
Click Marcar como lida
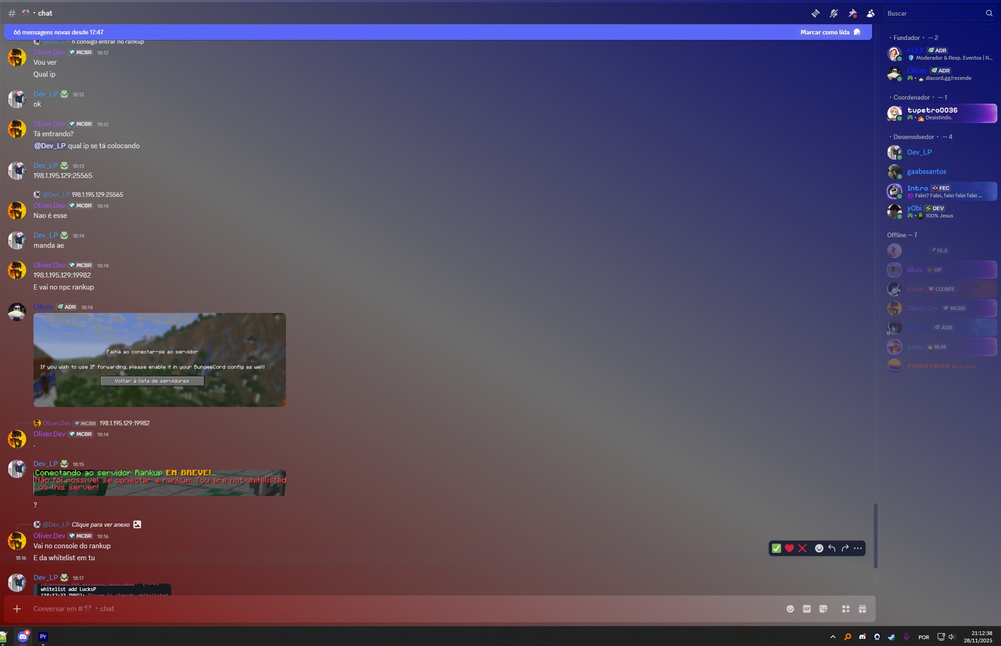tap(825, 32)
